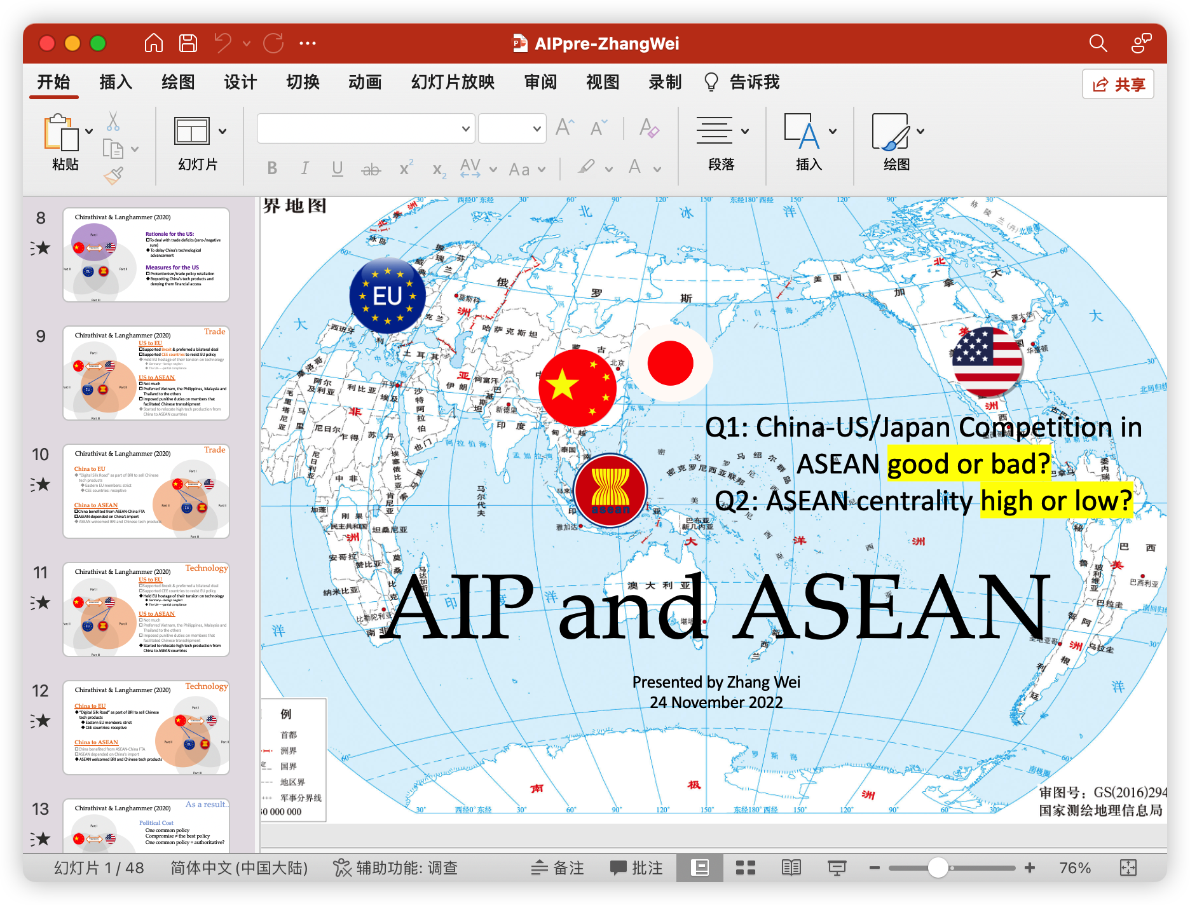1190x905 pixels.
Task: Increase font size with larger A
Action: pyautogui.click(x=565, y=128)
